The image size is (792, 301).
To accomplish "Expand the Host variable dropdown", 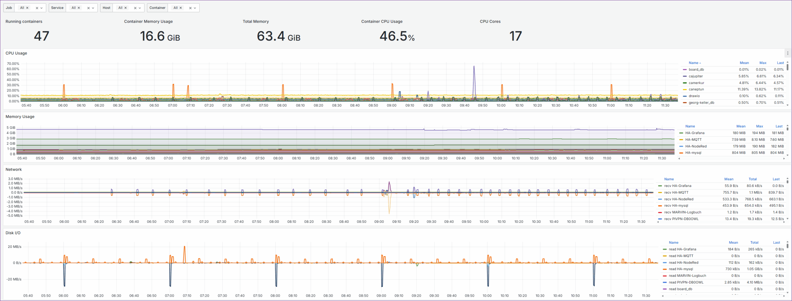I will [140, 8].
